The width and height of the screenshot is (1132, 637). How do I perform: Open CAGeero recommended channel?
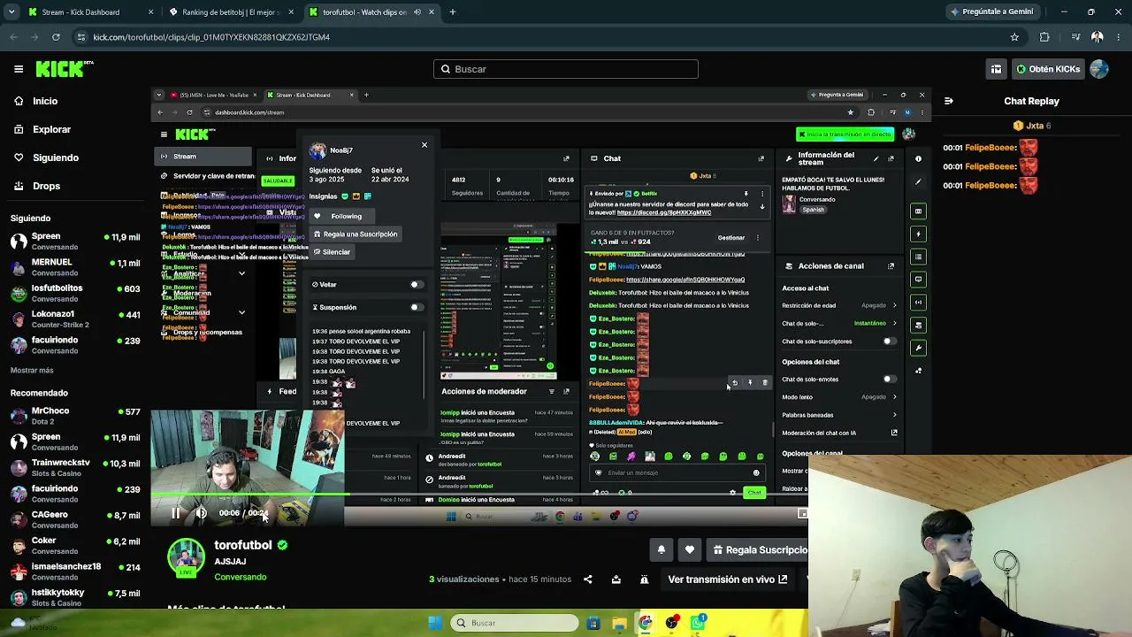coord(75,519)
